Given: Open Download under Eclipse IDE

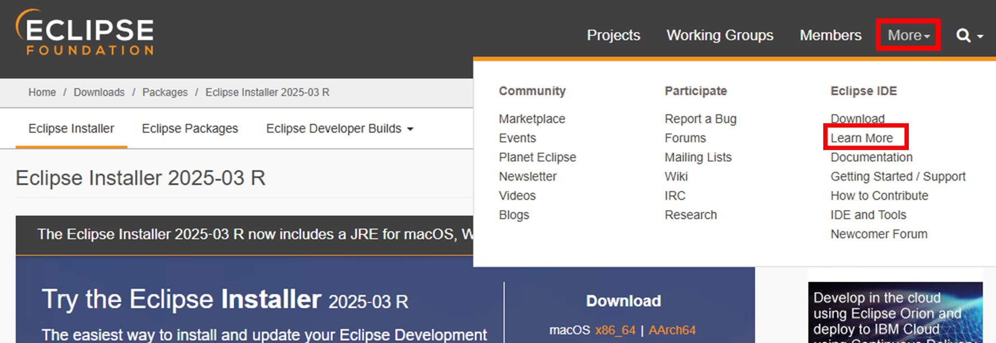Looking at the screenshot, I should click(x=857, y=119).
